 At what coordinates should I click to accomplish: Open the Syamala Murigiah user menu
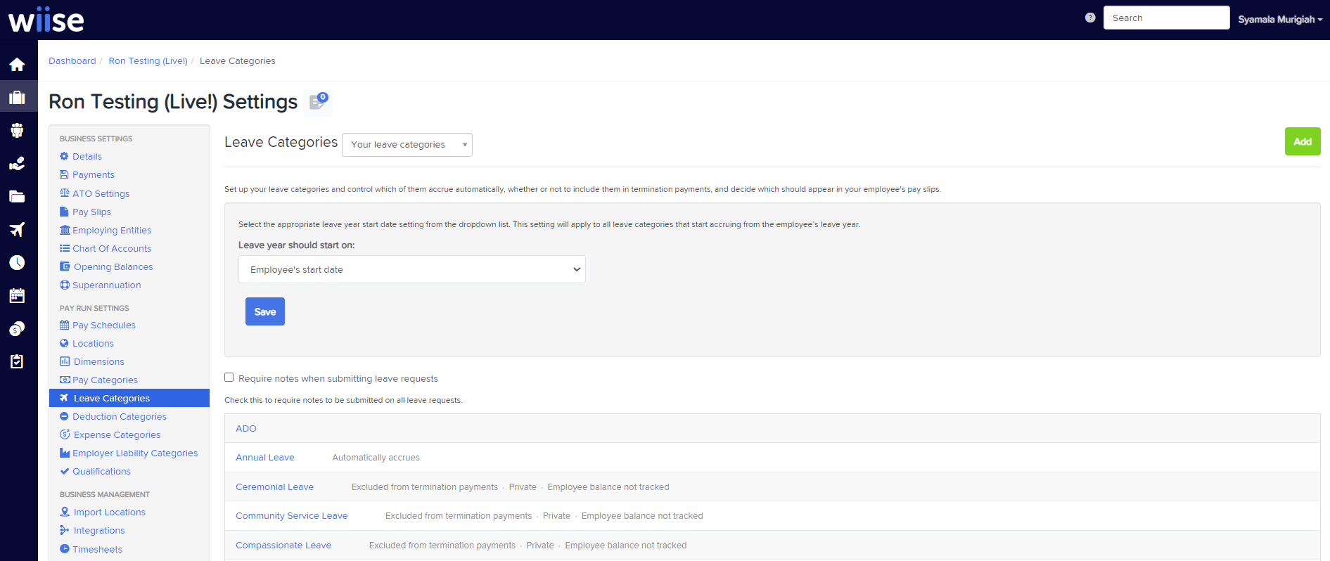[x=1280, y=19]
